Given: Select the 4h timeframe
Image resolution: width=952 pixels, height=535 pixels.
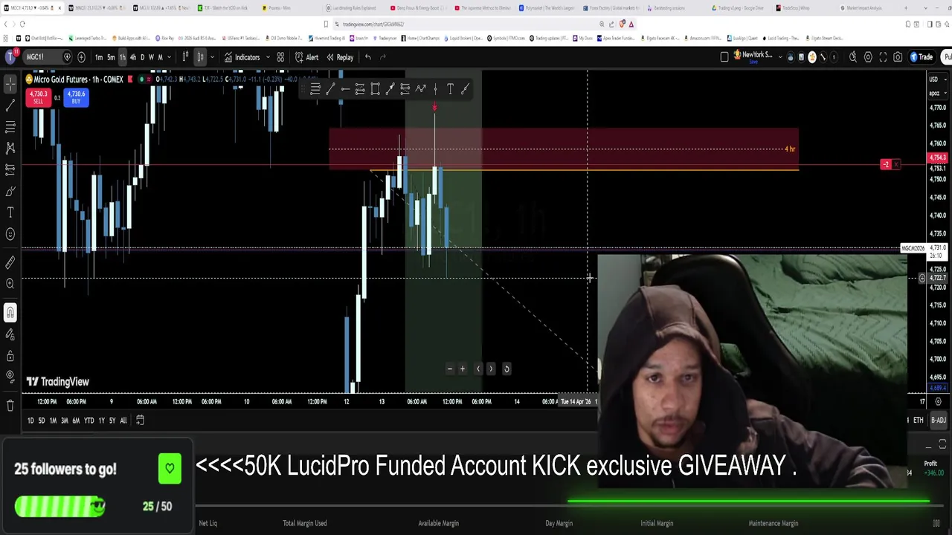Looking at the screenshot, I should (x=133, y=57).
